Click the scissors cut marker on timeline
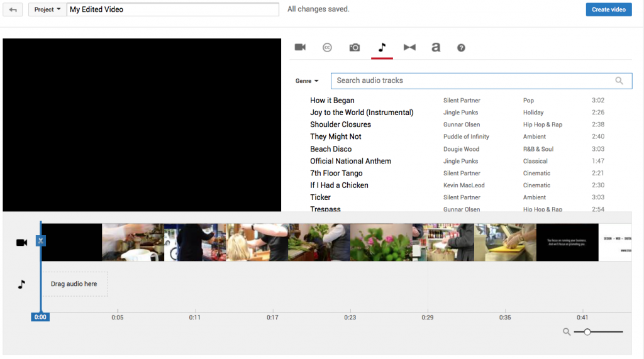This screenshot has height=359, width=644. pyautogui.click(x=40, y=241)
